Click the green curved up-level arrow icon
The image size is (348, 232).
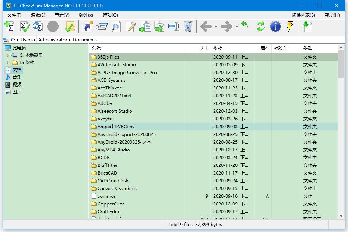[245, 24]
